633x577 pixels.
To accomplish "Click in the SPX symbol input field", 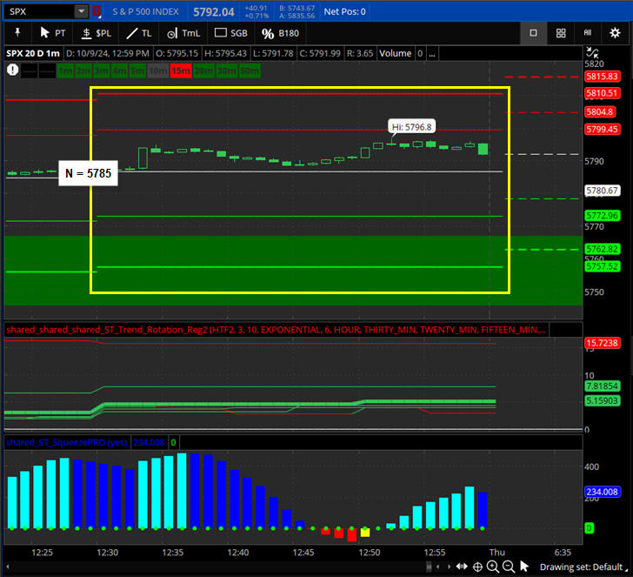I will point(38,12).
